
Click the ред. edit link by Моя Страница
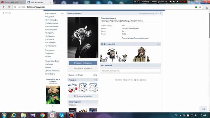pos(62,13)
